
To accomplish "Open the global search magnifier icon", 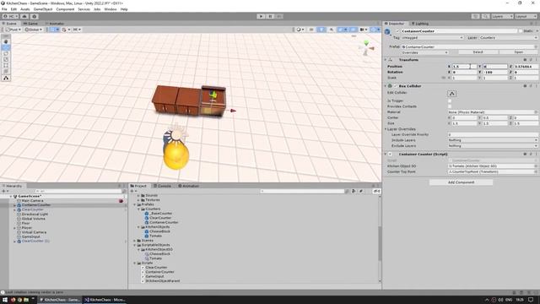I will click(485, 16).
